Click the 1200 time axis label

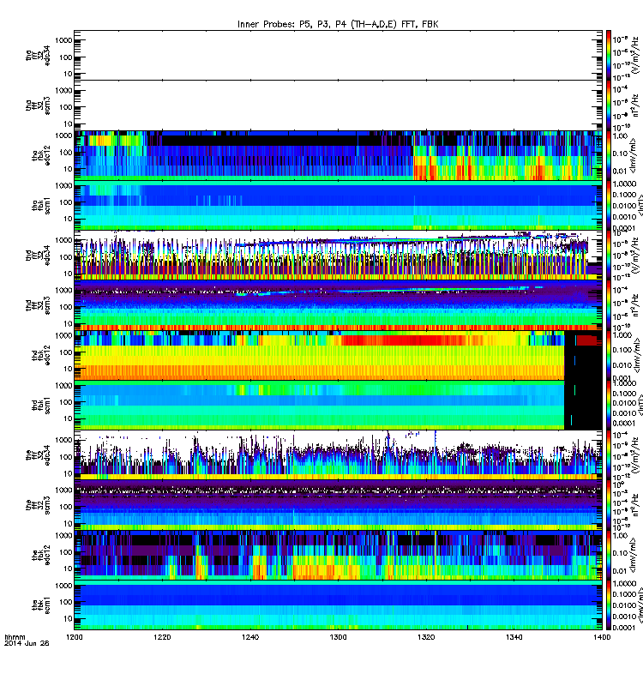click(75, 637)
